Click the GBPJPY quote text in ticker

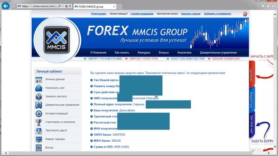coord(105,58)
